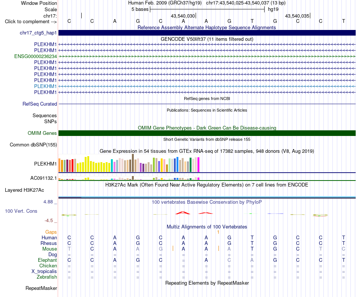Open Common dbSNP(155) track label
This screenshot has width=356, height=297.
coord(33,145)
